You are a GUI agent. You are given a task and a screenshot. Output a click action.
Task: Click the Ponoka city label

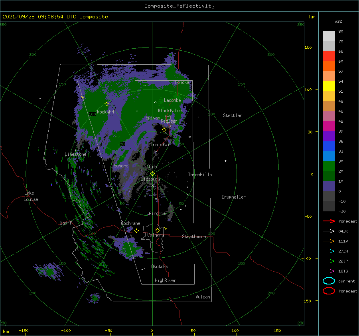click(x=182, y=82)
